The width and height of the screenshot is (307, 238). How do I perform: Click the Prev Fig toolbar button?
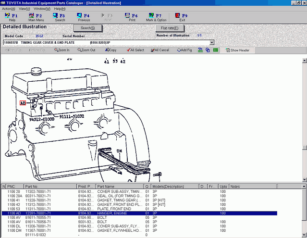pos(13,50)
